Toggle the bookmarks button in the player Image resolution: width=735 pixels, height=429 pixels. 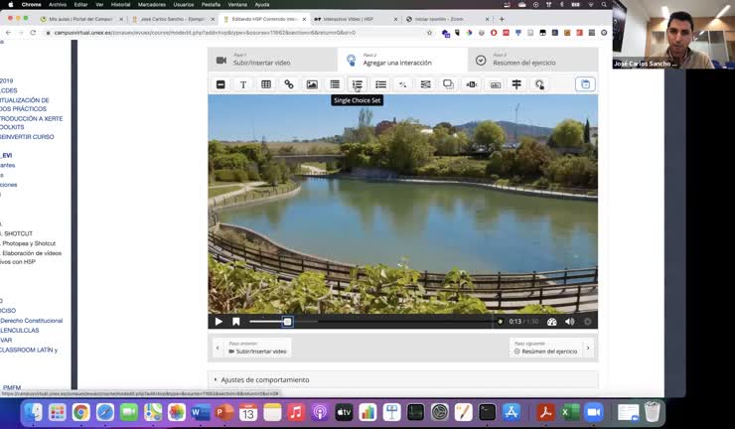(x=236, y=322)
